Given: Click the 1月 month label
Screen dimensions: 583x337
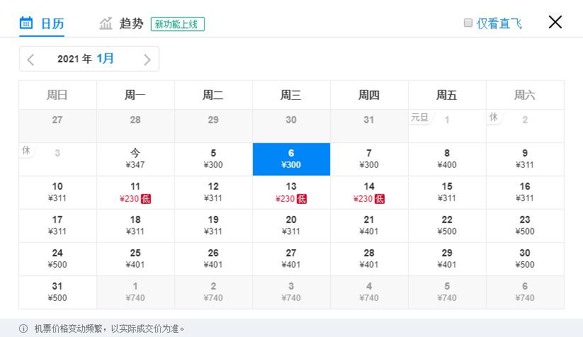Looking at the screenshot, I should (x=106, y=58).
